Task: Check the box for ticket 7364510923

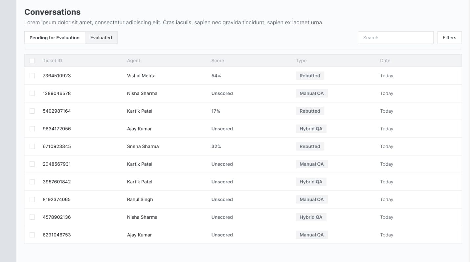Action: (32, 76)
